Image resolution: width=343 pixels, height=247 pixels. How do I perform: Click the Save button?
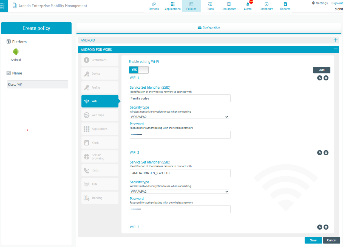coord(313,240)
